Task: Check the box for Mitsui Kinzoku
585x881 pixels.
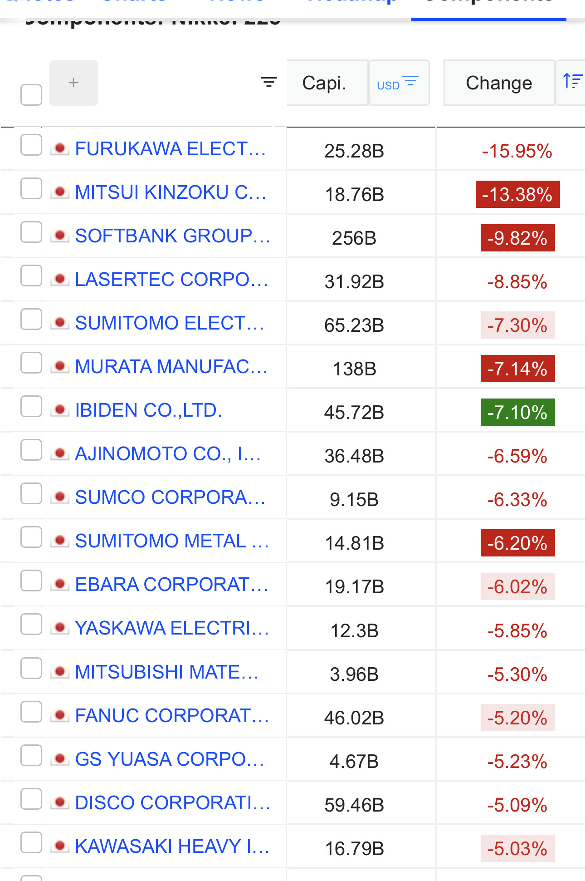Action: (31, 188)
